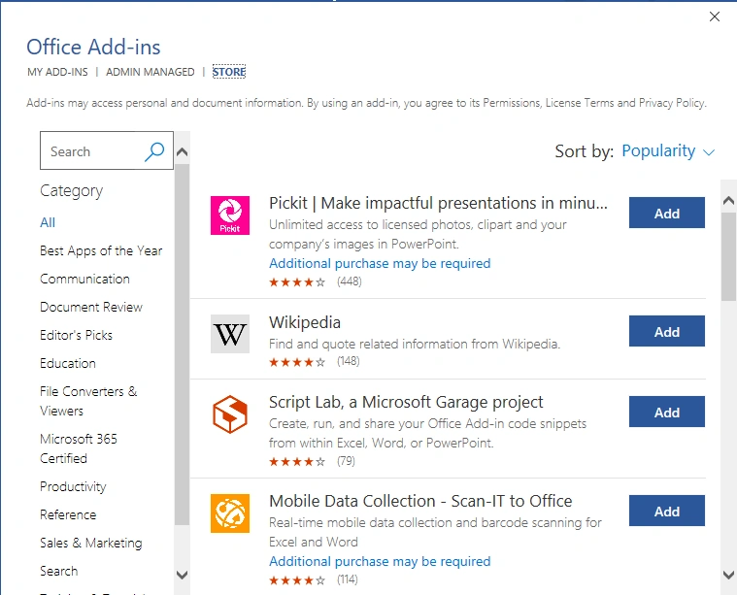Viewport: 737px width, 595px height.
Task: Select the STORE tab
Action: (229, 72)
